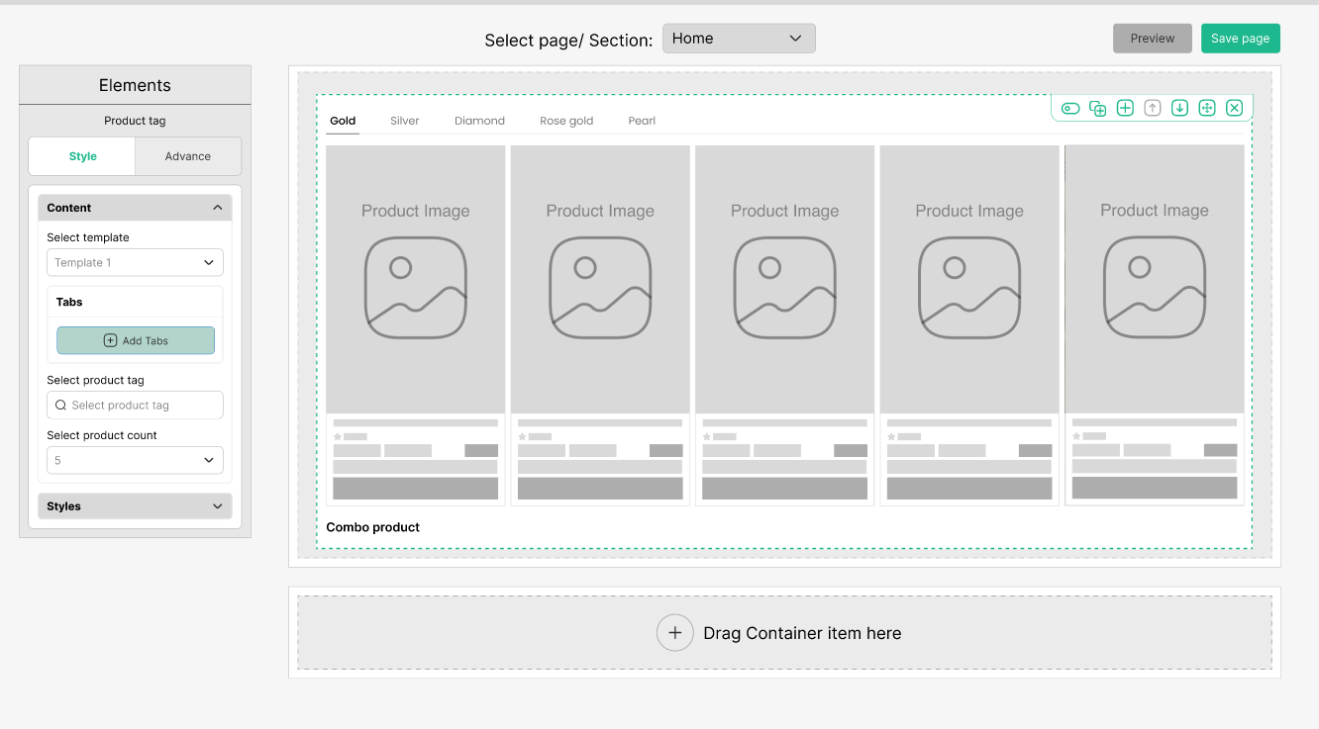Select the Rose gold product tab

(566, 121)
